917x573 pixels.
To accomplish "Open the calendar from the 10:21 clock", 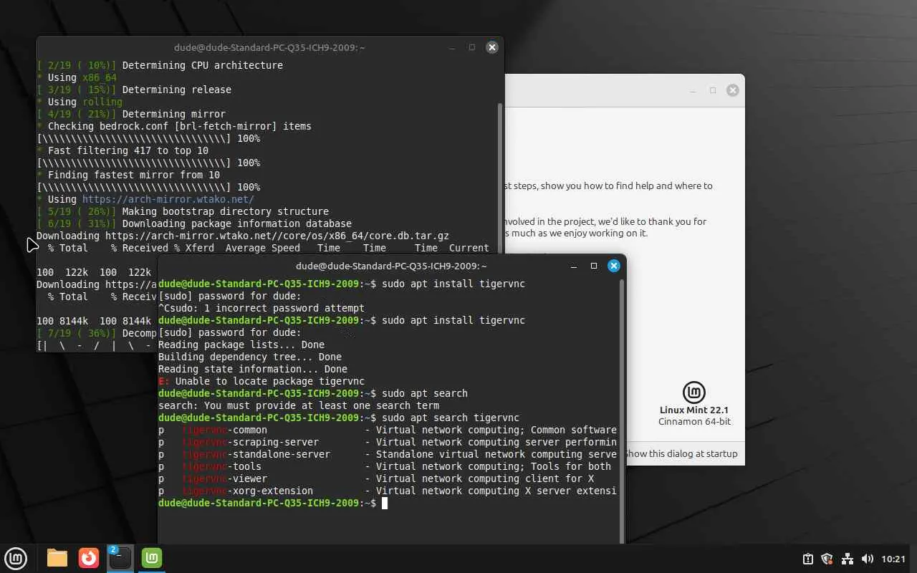I will [893, 559].
